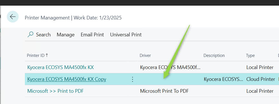Click the Kyocera ECOSYS MA4500f... driver cell

(170, 67)
